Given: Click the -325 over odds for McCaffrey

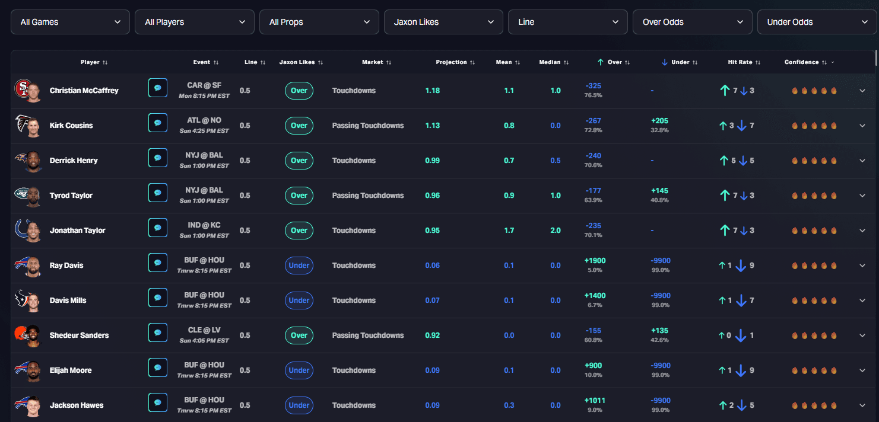Looking at the screenshot, I should [x=593, y=86].
